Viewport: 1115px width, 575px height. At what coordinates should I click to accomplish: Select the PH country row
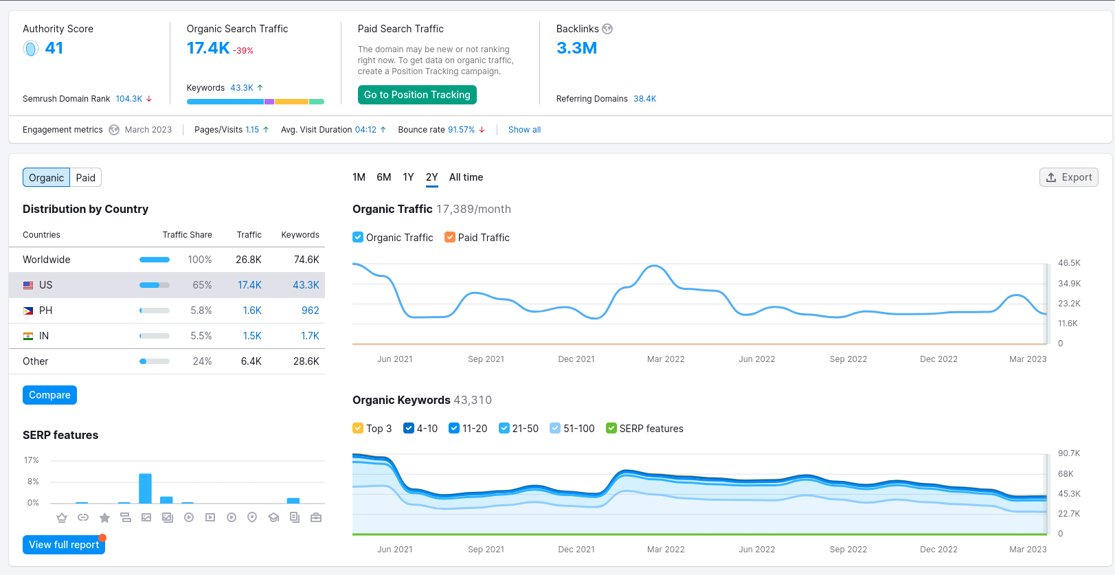pyautogui.click(x=167, y=311)
